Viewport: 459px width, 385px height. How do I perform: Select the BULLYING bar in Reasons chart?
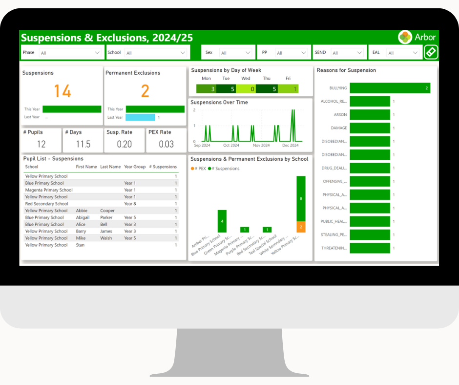[x=390, y=88]
